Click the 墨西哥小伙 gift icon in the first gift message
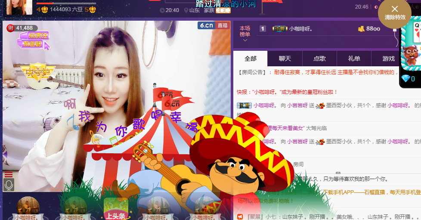The image size is (421, 220). pos(320,105)
